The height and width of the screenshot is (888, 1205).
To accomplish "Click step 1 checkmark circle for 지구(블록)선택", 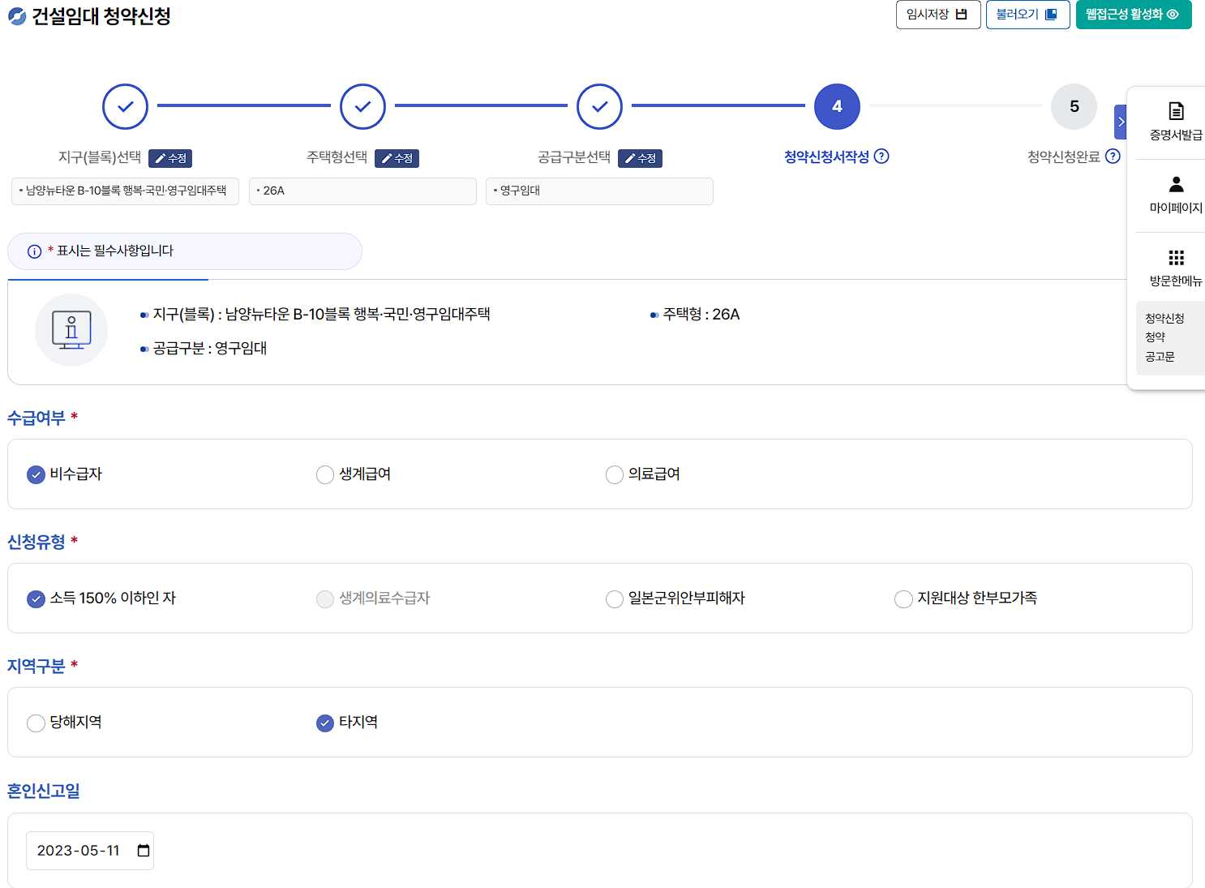I will tap(125, 106).
